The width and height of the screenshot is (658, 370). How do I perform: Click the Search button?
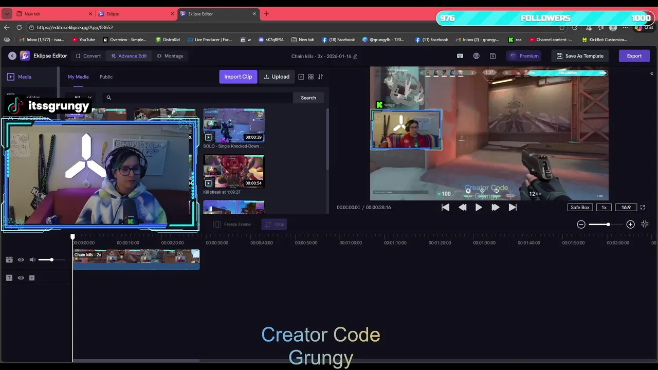click(x=308, y=98)
